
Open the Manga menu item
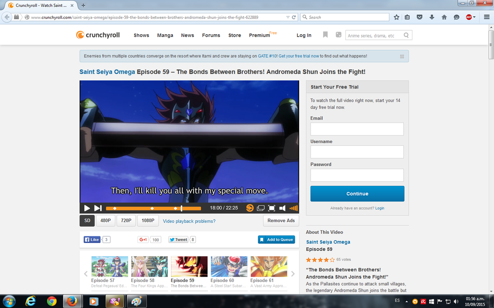pyautogui.click(x=165, y=35)
